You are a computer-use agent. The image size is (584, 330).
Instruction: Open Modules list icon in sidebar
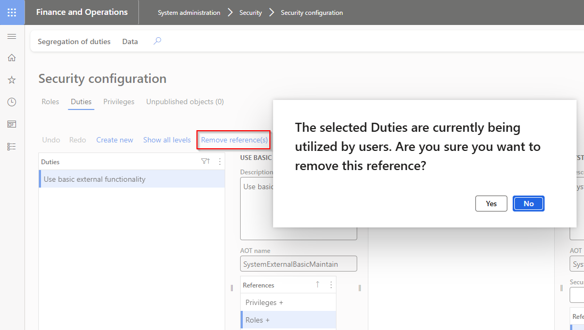12,146
